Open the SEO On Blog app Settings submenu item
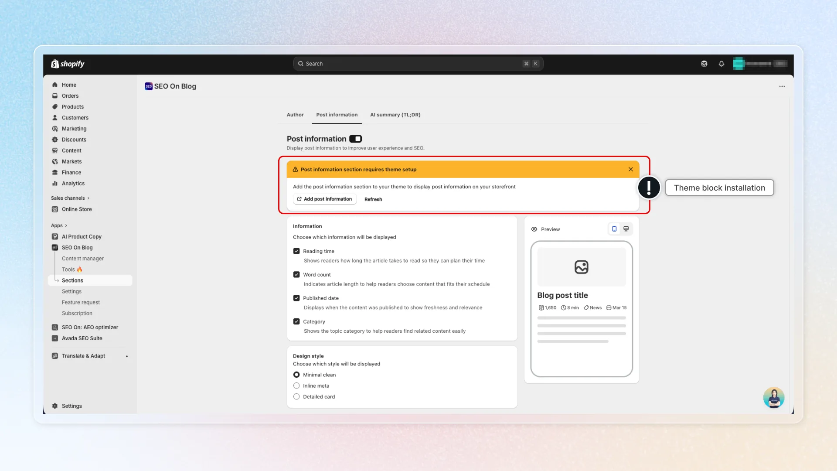Viewport: 837px width, 471px height. [x=71, y=291]
